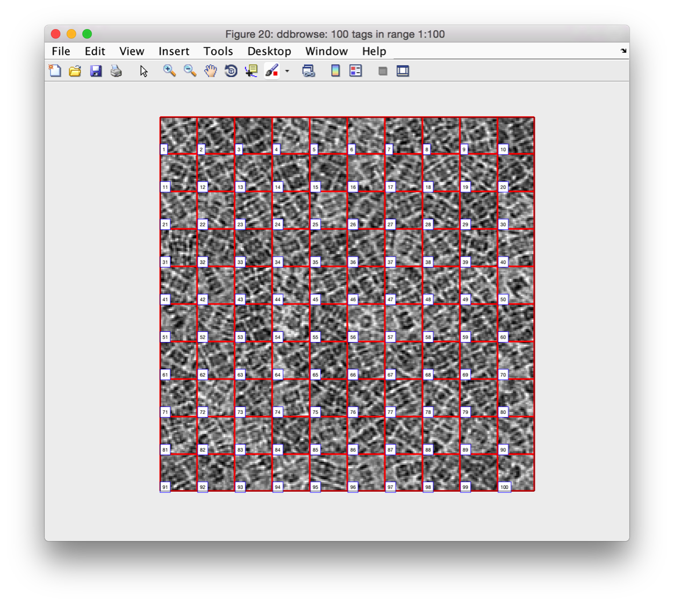This screenshot has width=674, height=604.
Task: Click the Link Plot toolbar icon
Action: 309,71
